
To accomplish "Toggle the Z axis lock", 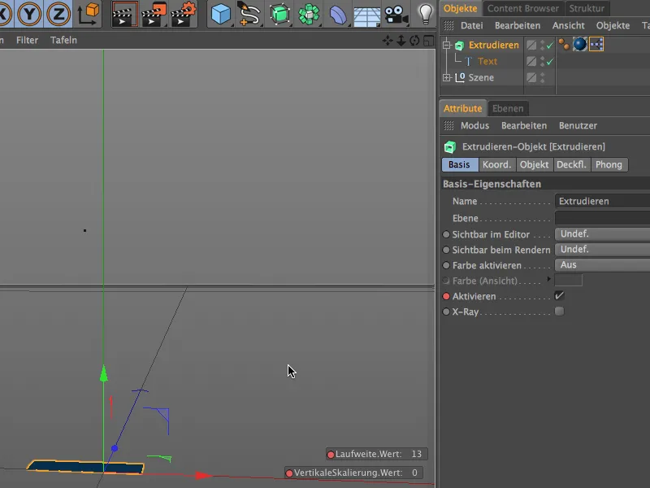I will click(58, 14).
